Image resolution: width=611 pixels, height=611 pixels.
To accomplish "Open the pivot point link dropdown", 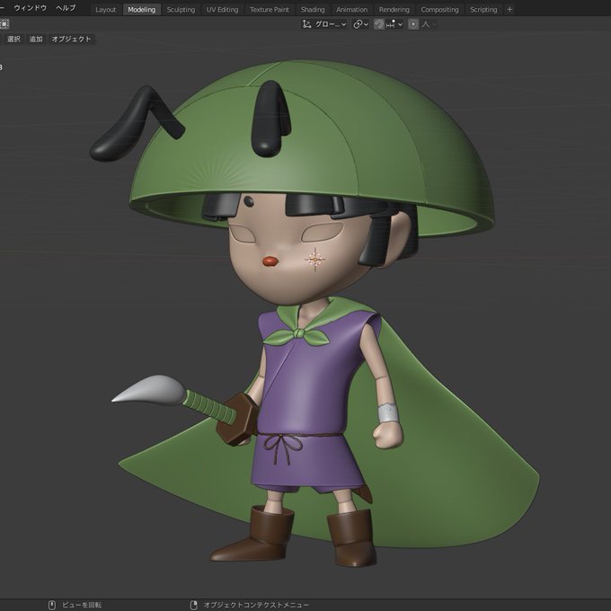I will [x=360, y=24].
